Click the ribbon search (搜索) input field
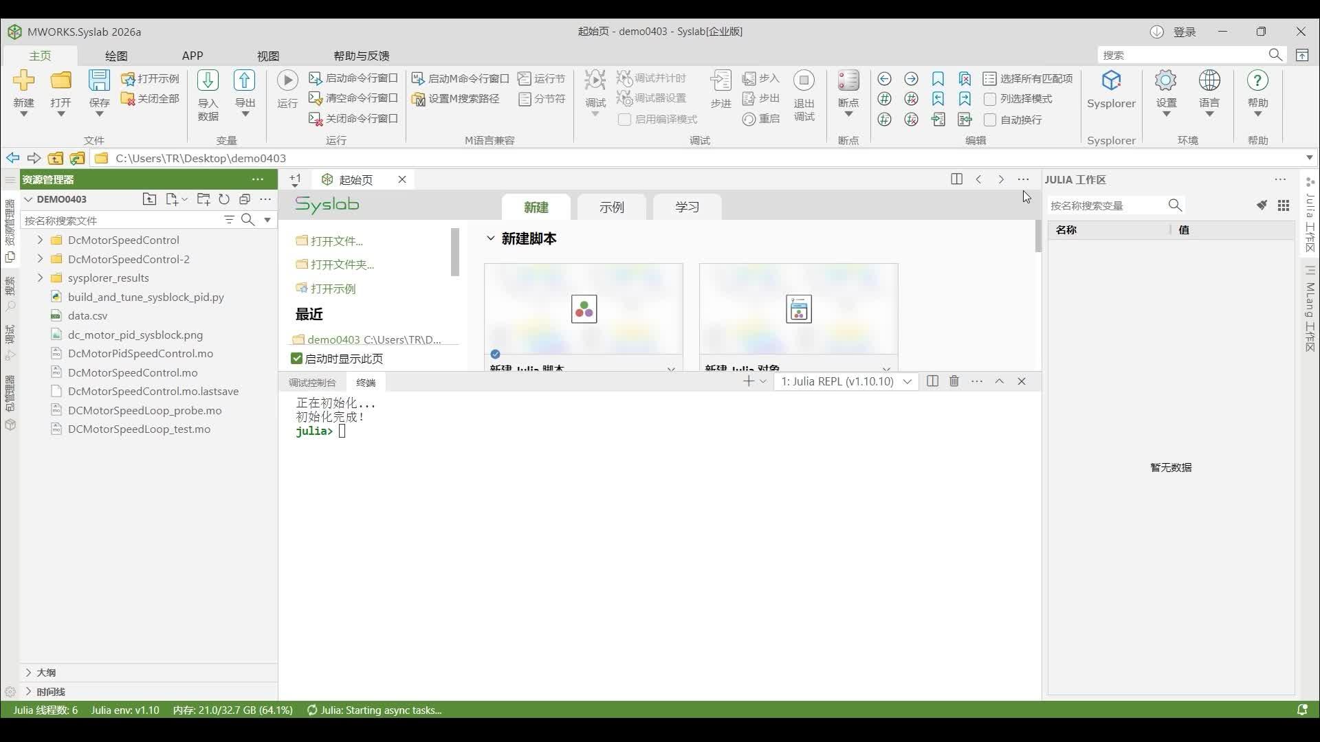The width and height of the screenshot is (1320, 742). [1184, 55]
